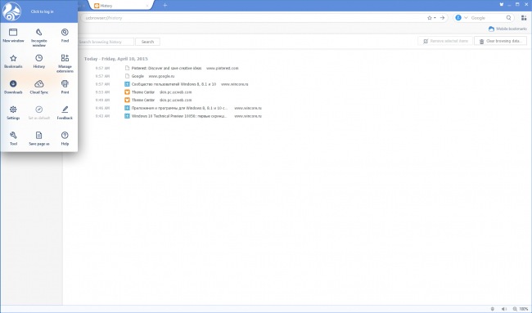Click Clear browsing data button

pos(500,41)
